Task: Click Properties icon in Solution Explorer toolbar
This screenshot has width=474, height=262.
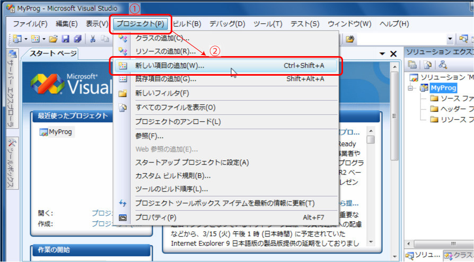Action: coord(412,65)
